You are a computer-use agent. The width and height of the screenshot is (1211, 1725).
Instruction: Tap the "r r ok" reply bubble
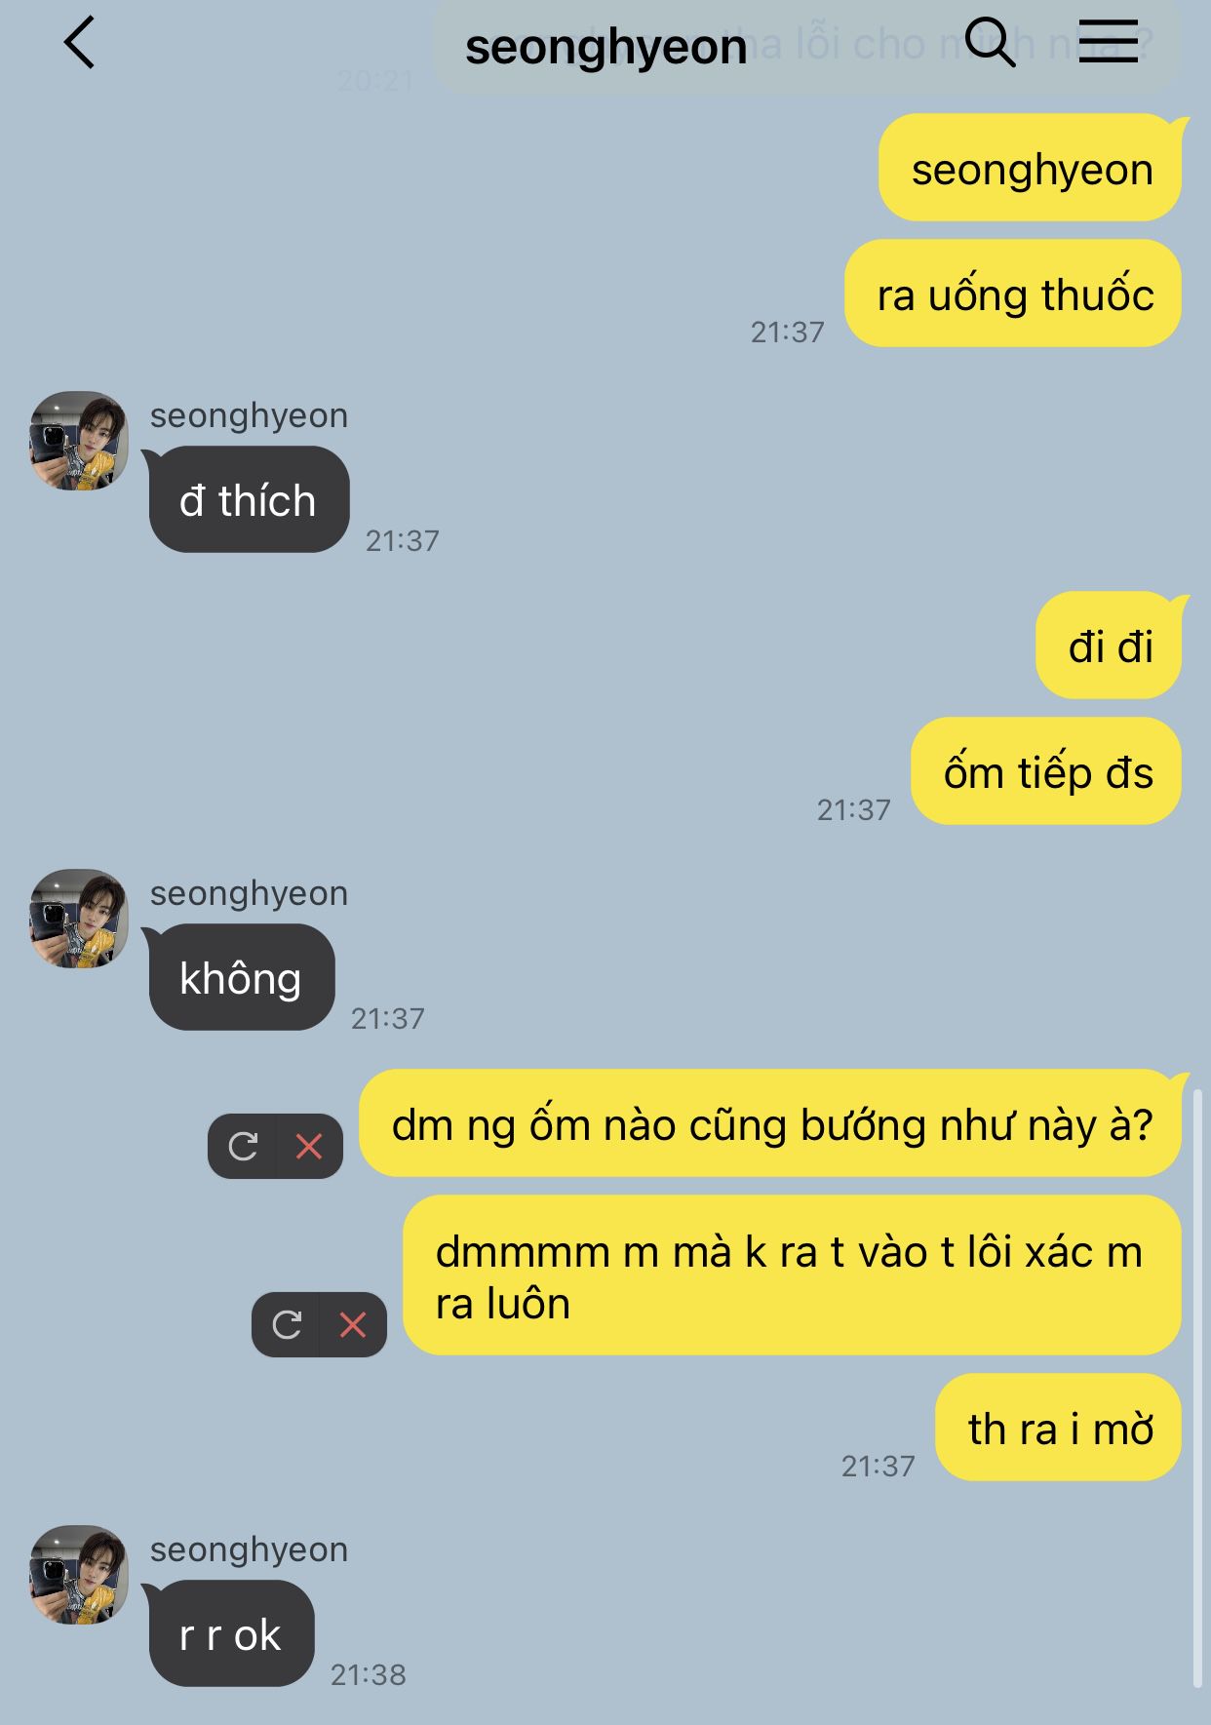point(231,1633)
